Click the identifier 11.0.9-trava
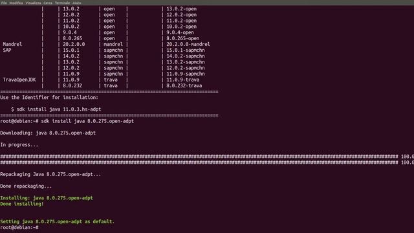The height and width of the screenshot is (233, 414). (x=182, y=80)
